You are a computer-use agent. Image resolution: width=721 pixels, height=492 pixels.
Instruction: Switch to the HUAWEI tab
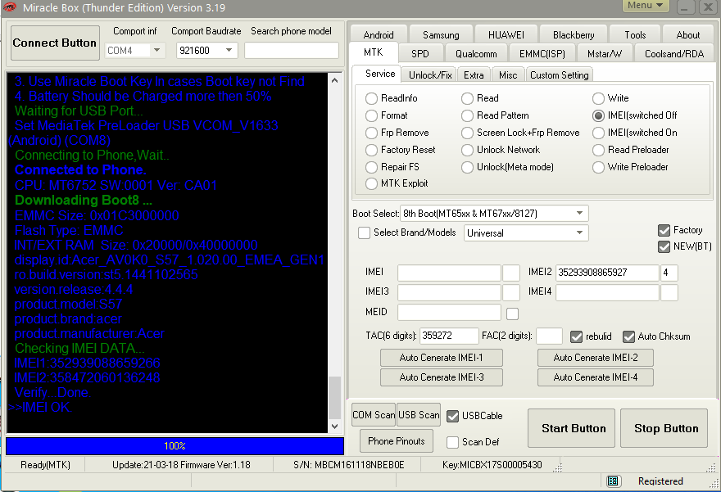pyautogui.click(x=506, y=35)
